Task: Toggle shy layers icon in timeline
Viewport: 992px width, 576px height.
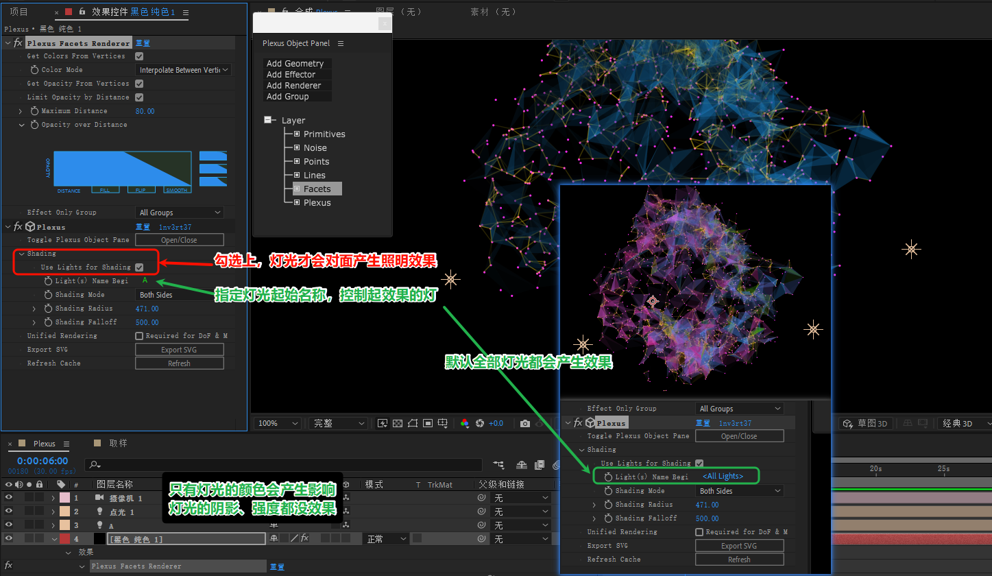Action: [x=520, y=466]
